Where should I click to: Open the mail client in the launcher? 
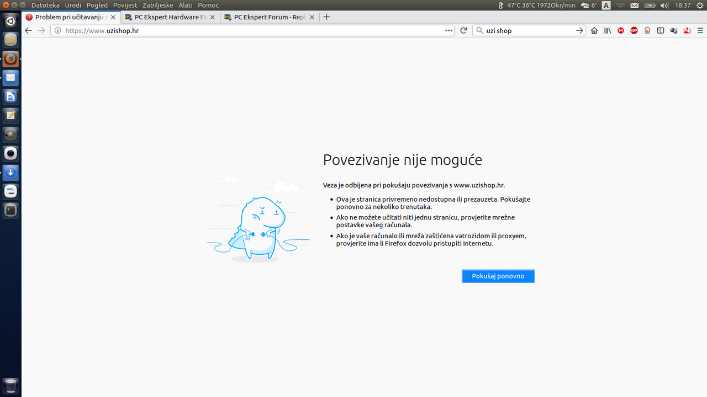[11, 78]
